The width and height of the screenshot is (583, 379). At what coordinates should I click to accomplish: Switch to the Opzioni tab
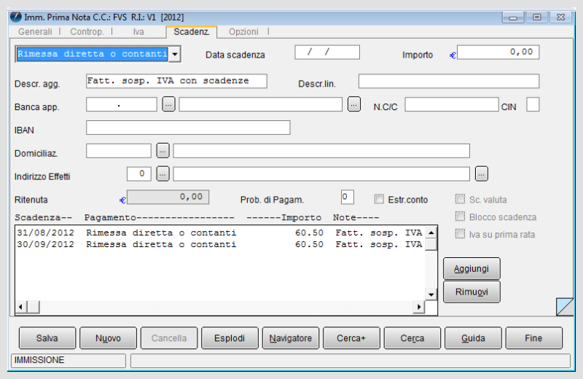pos(243,32)
